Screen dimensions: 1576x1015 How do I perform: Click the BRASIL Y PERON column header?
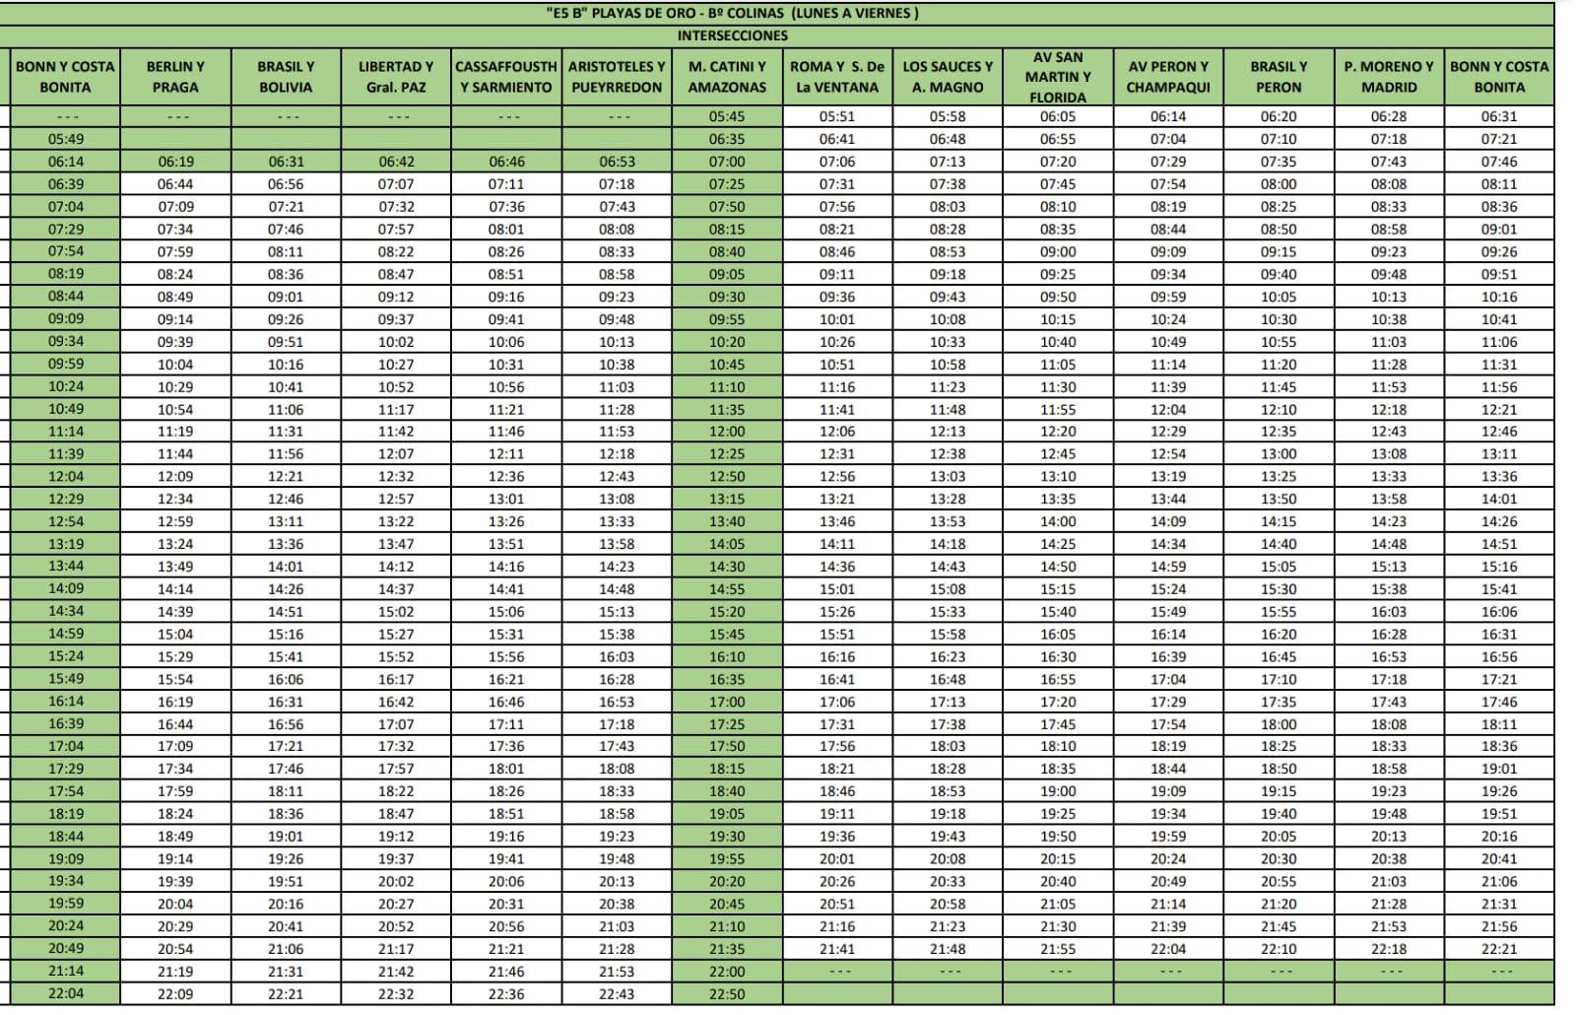(1279, 77)
